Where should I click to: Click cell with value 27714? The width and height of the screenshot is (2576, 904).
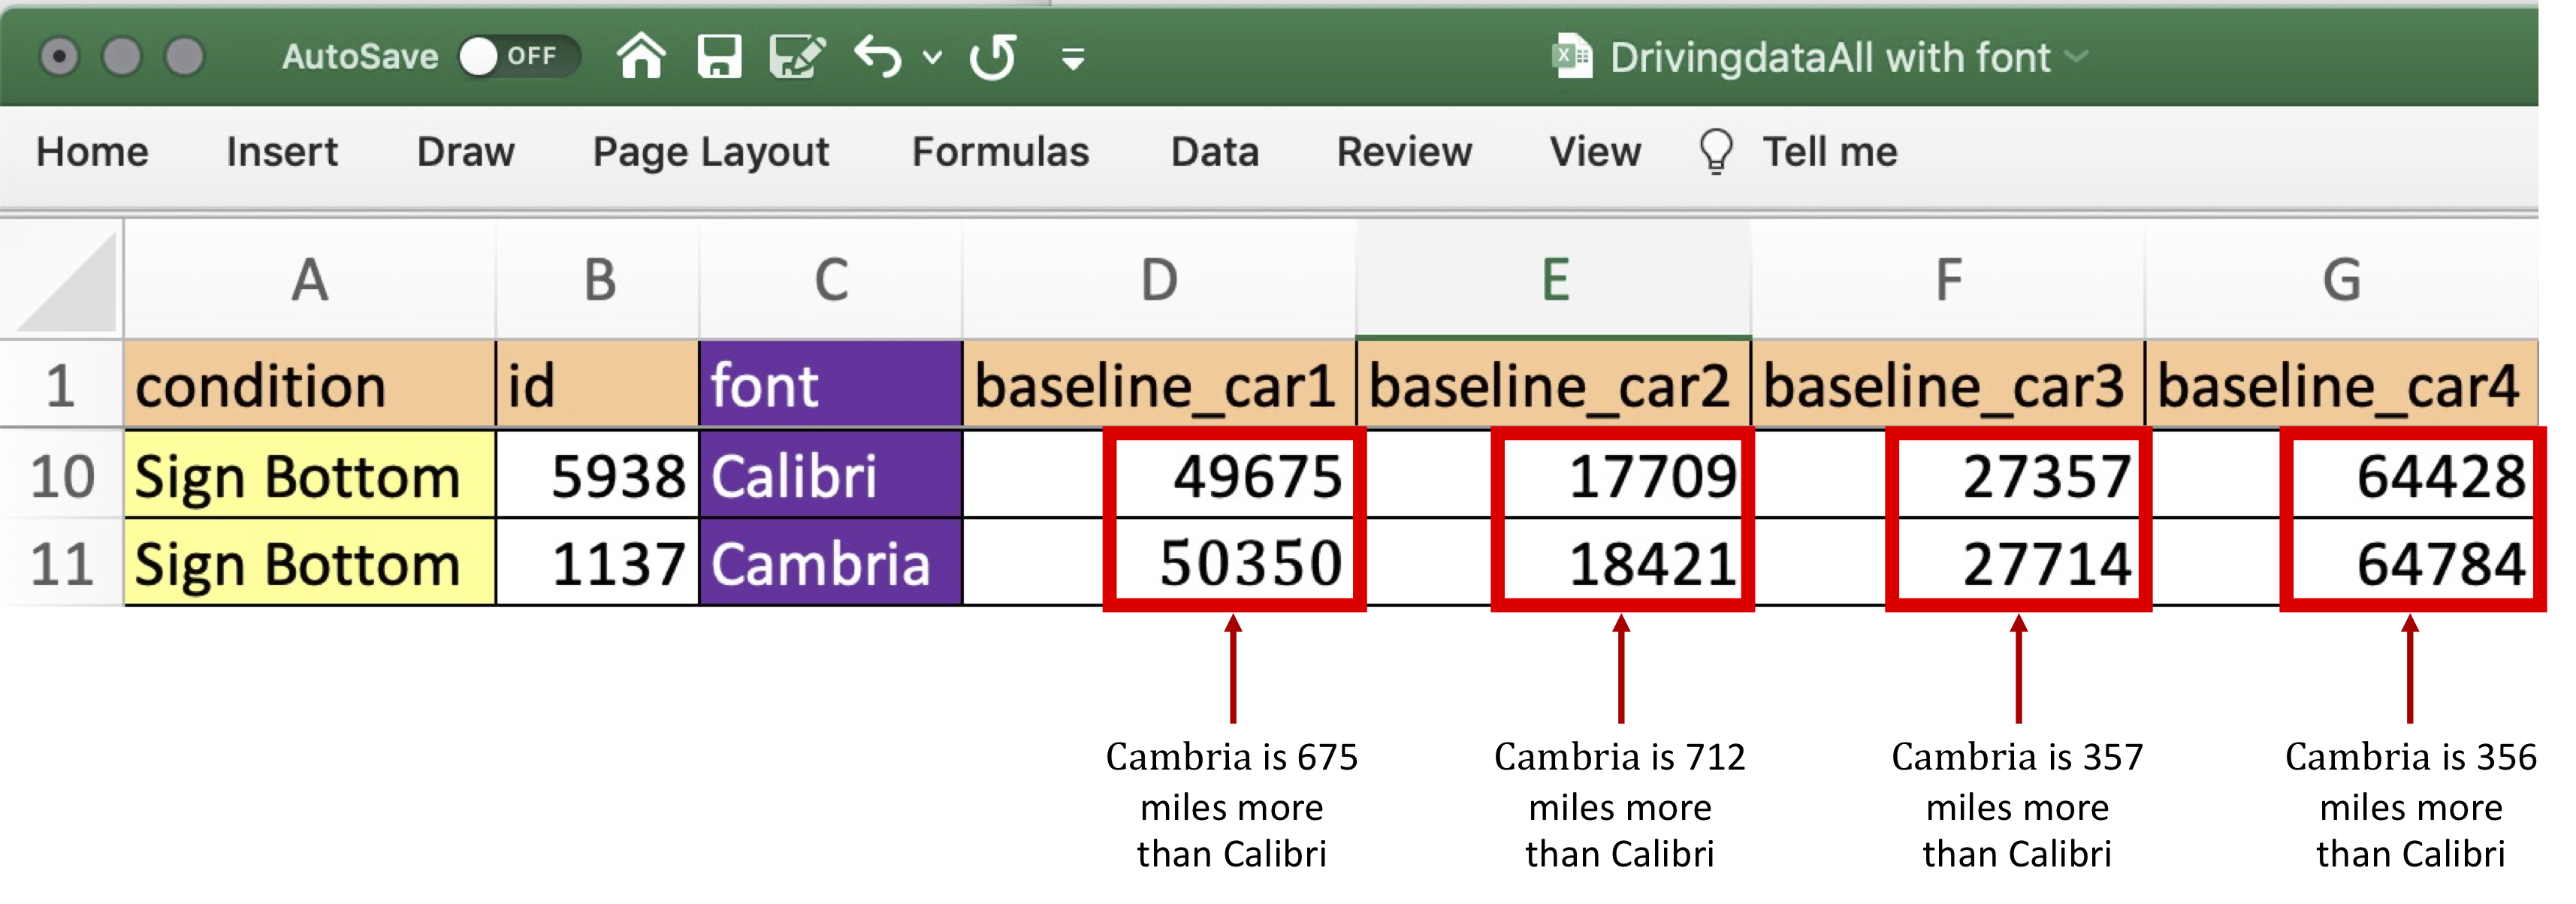click(x=1948, y=563)
